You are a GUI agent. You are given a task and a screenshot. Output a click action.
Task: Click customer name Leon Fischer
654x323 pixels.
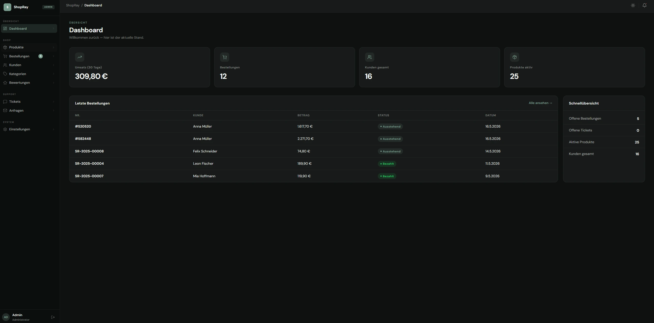(x=203, y=163)
